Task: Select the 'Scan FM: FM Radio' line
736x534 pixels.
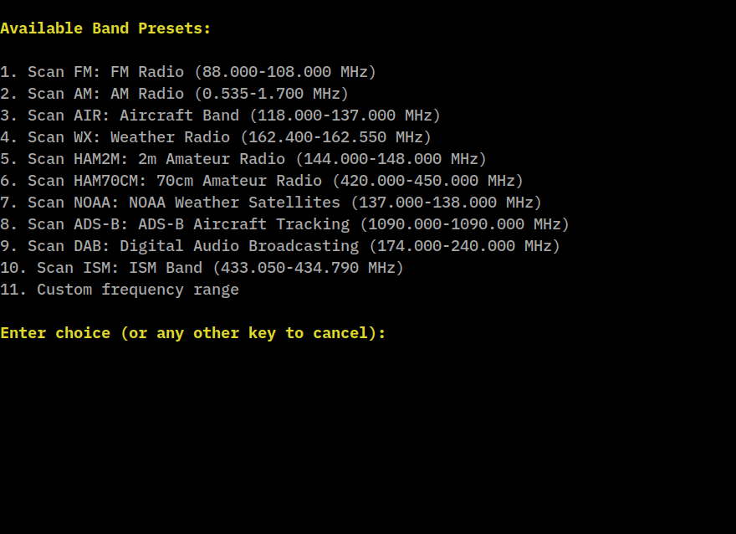Action: tap(188, 72)
